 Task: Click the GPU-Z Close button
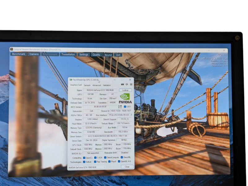click(x=127, y=167)
